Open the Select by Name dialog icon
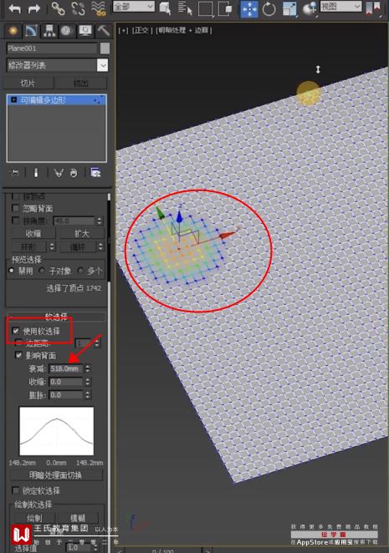The width and height of the screenshot is (389, 553). pyautogui.click(x=185, y=8)
